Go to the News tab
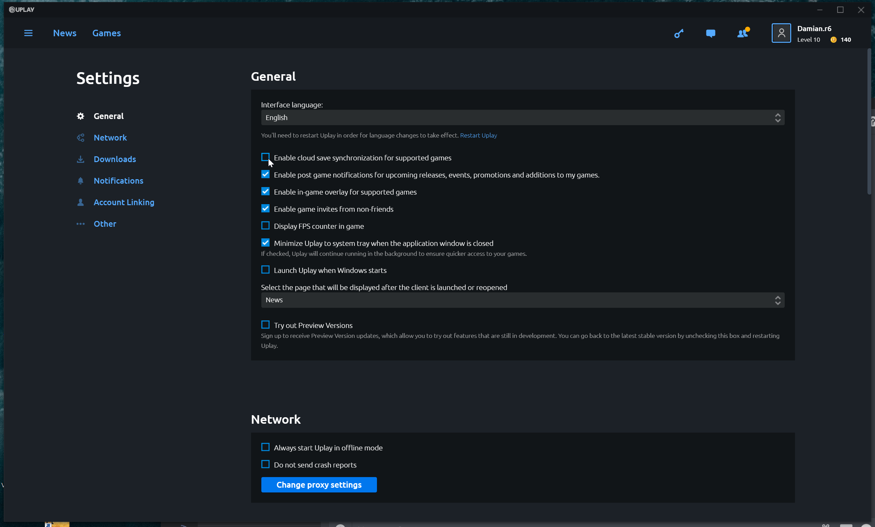Image resolution: width=875 pixels, height=527 pixels. 65,33
